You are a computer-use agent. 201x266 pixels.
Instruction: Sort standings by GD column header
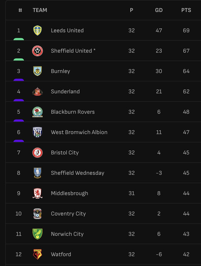(x=159, y=10)
